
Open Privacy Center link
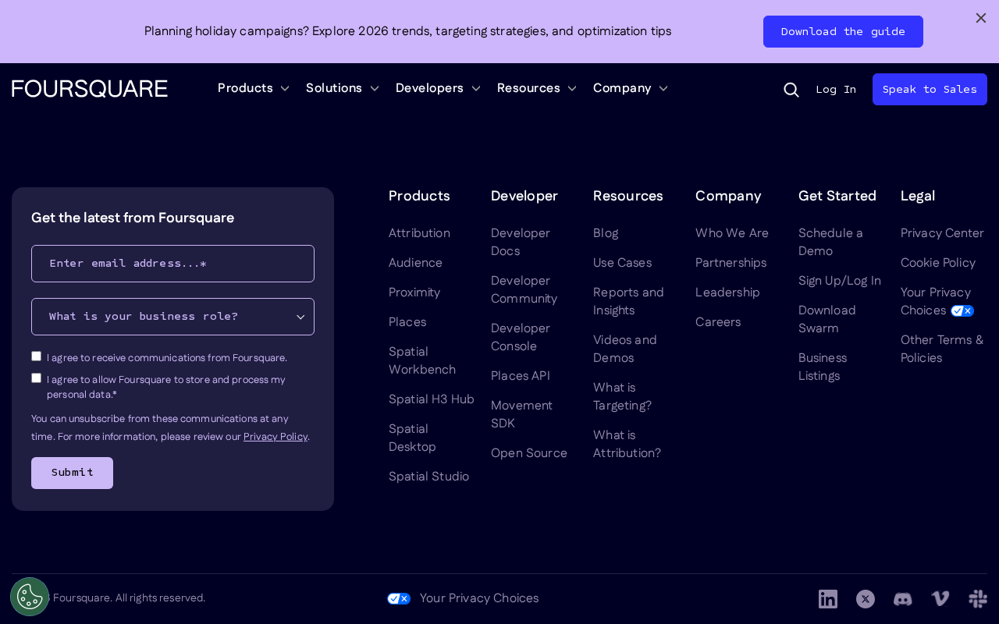942,233
